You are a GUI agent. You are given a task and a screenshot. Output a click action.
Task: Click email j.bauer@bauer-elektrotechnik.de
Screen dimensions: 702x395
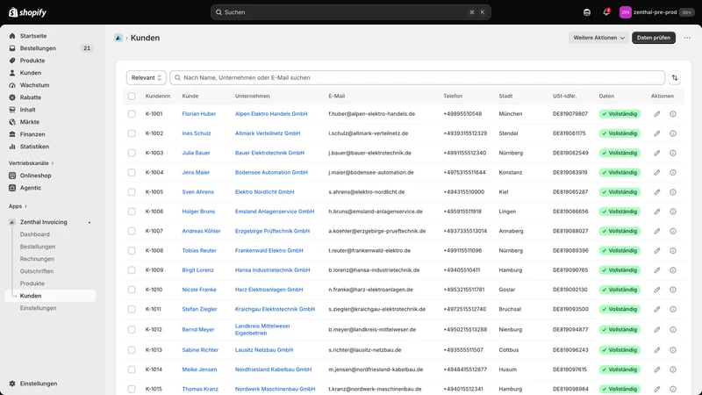pos(369,153)
